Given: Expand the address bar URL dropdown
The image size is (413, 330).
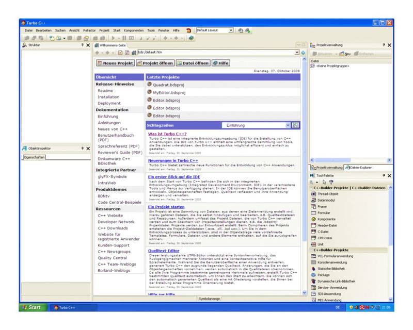Looking at the screenshot, I should [x=297, y=53].
